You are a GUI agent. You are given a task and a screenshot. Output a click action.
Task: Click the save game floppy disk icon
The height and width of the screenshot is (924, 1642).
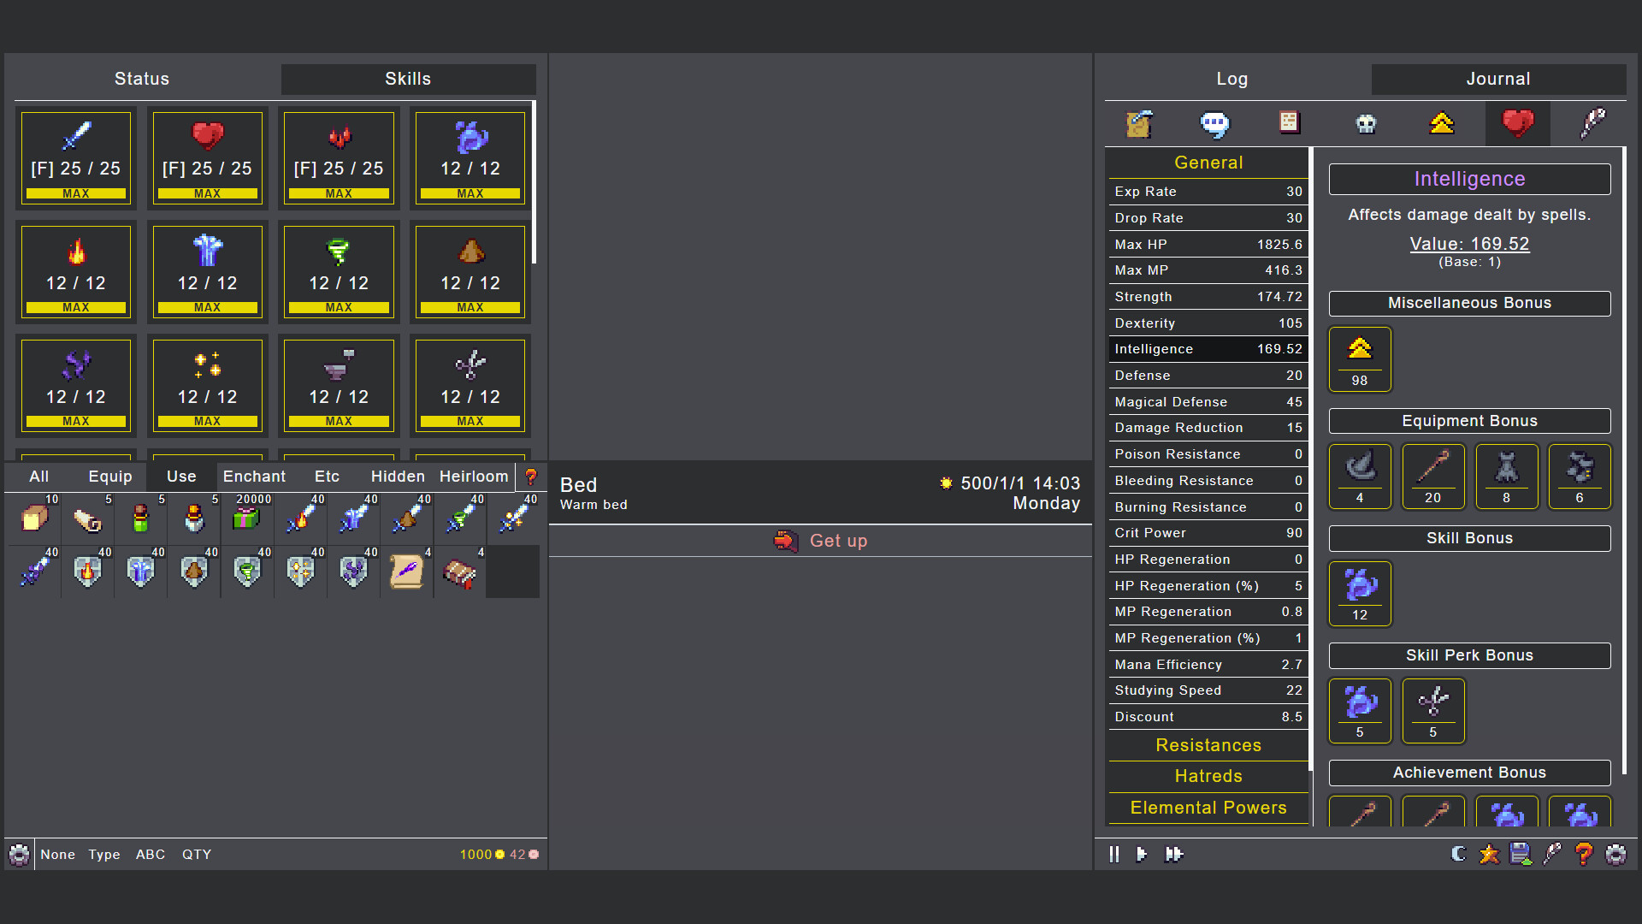[x=1521, y=854]
